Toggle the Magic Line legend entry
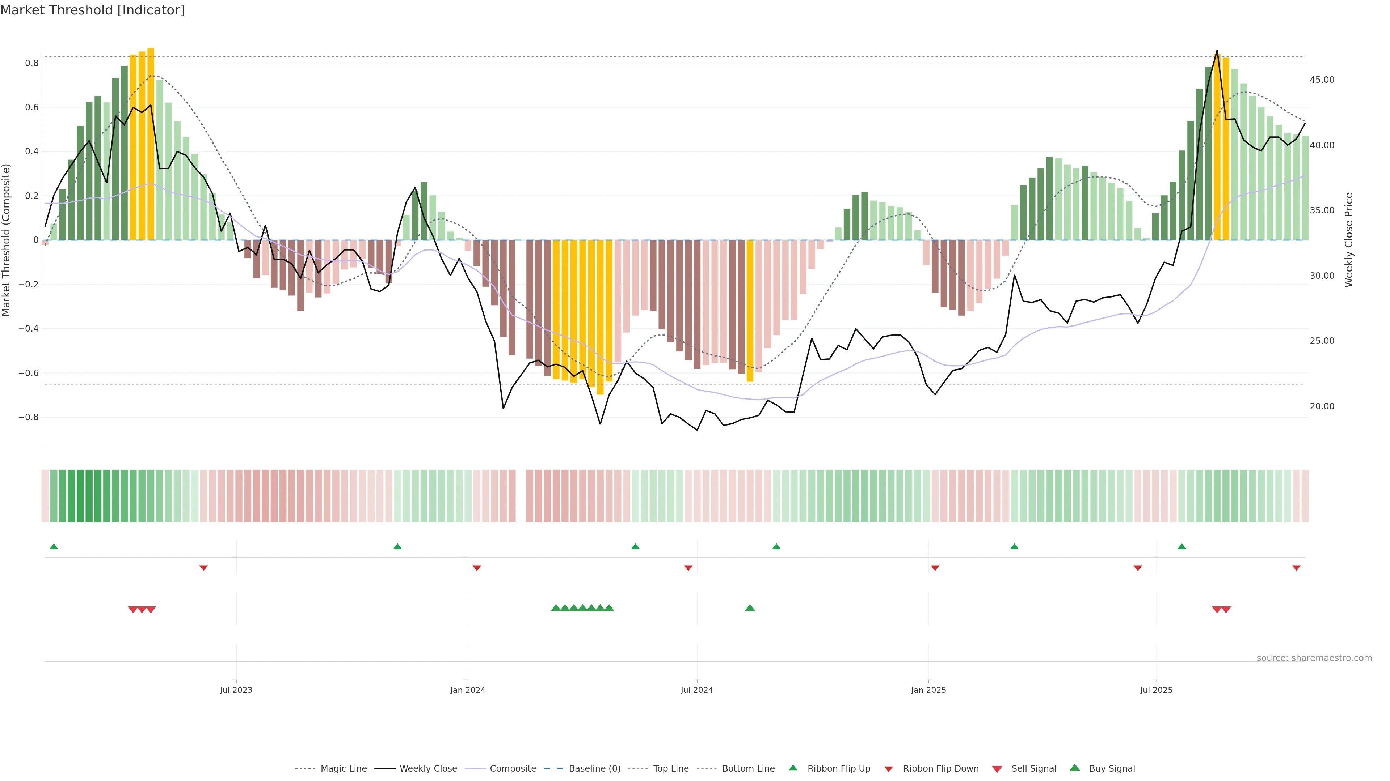Image resolution: width=1390 pixels, height=781 pixels. coord(343,769)
